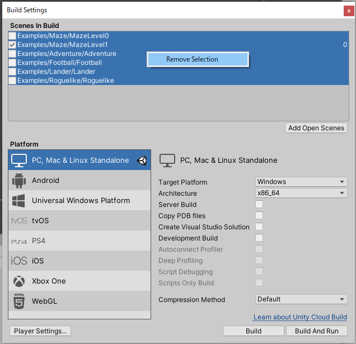
Task: Click the PC, Mac & Linux monitor icon in platform list
Action: click(19, 160)
